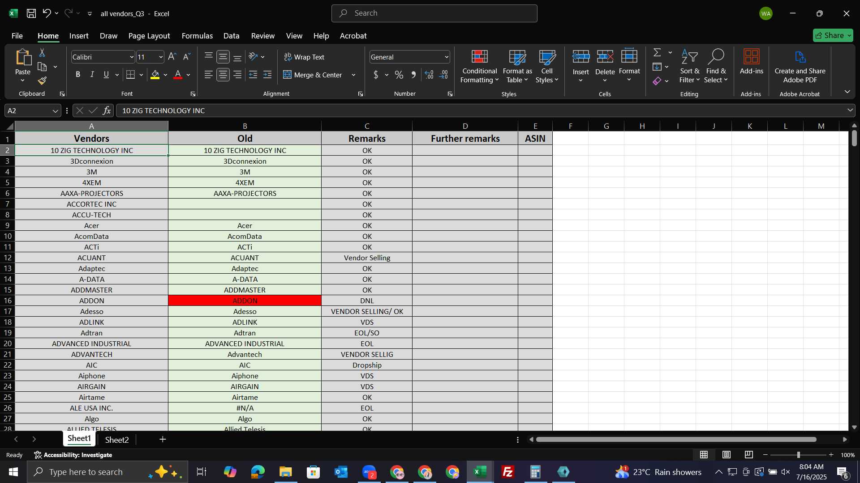860x483 pixels.
Task: Apply the red Font Color swatch
Action: (x=178, y=75)
